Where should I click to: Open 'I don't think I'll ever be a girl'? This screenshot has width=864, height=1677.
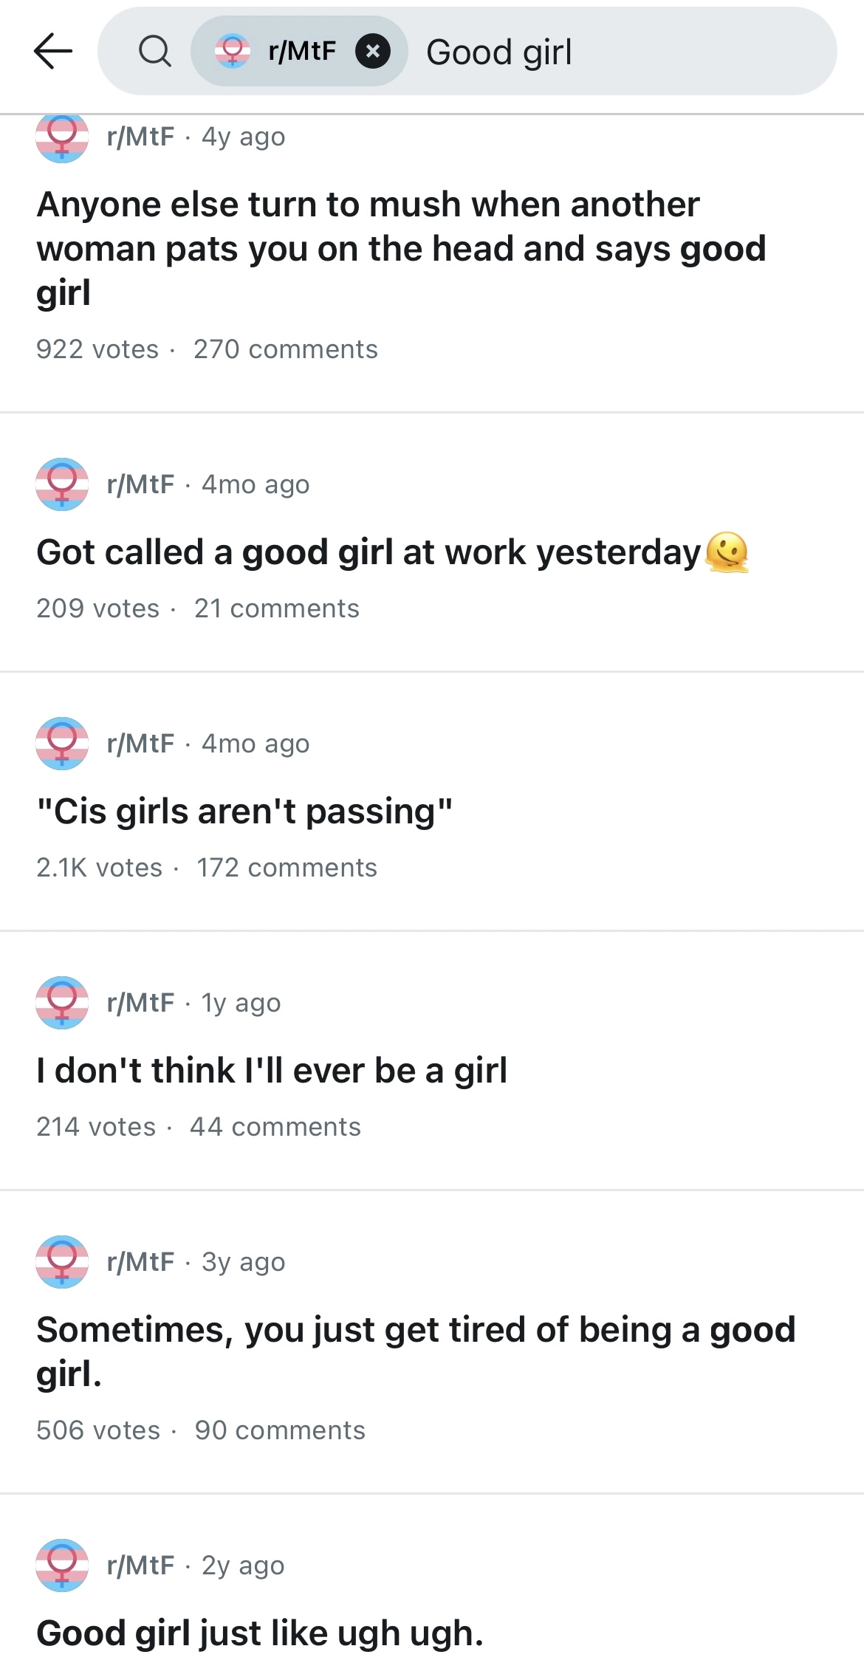coord(272,1070)
